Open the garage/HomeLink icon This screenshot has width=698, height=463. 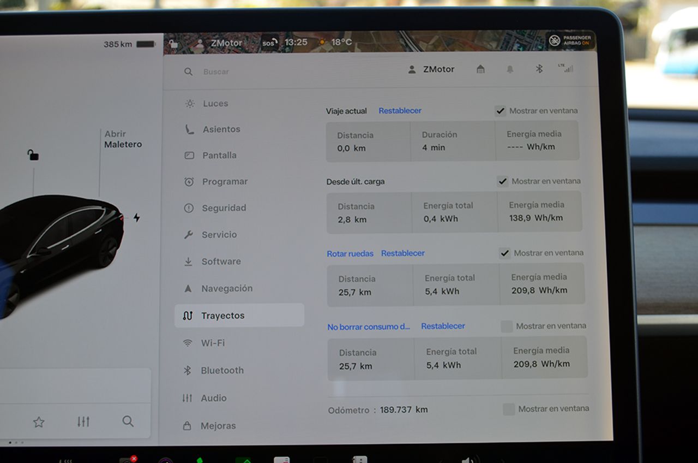click(480, 69)
